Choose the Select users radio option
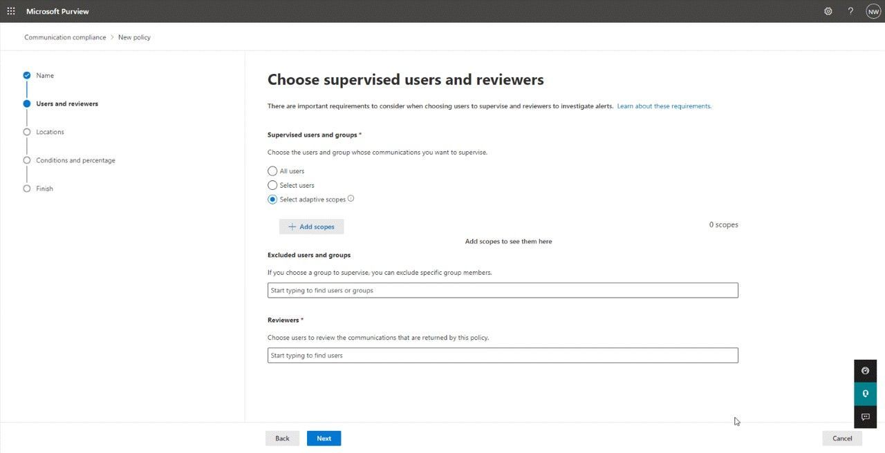Viewport: 885px width, 453px height. click(x=272, y=185)
